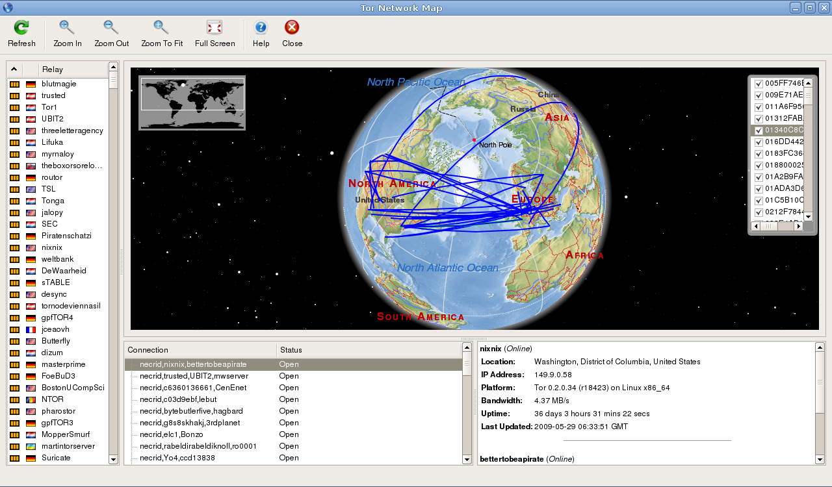Image resolution: width=832 pixels, height=487 pixels.
Task: Click the German flag beside blutmagie relay
Action: point(30,84)
